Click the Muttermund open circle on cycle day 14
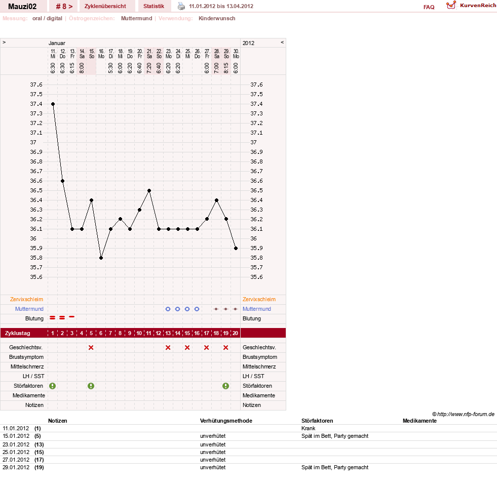 (177, 309)
